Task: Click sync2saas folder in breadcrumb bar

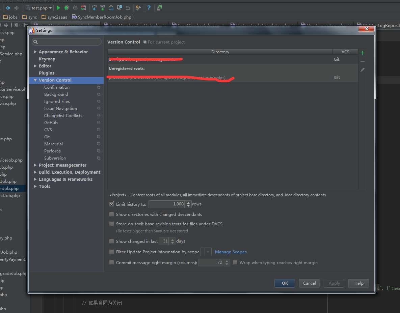Action: point(54,17)
